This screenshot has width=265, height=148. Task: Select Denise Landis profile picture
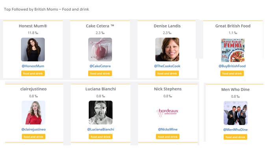(x=167, y=49)
